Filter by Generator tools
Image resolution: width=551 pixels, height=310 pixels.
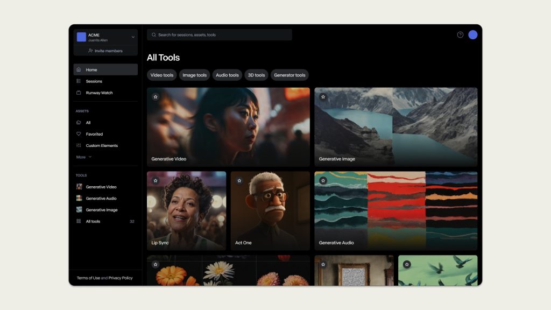point(289,75)
